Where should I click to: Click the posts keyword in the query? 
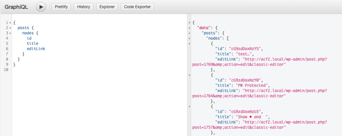click(x=23, y=28)
